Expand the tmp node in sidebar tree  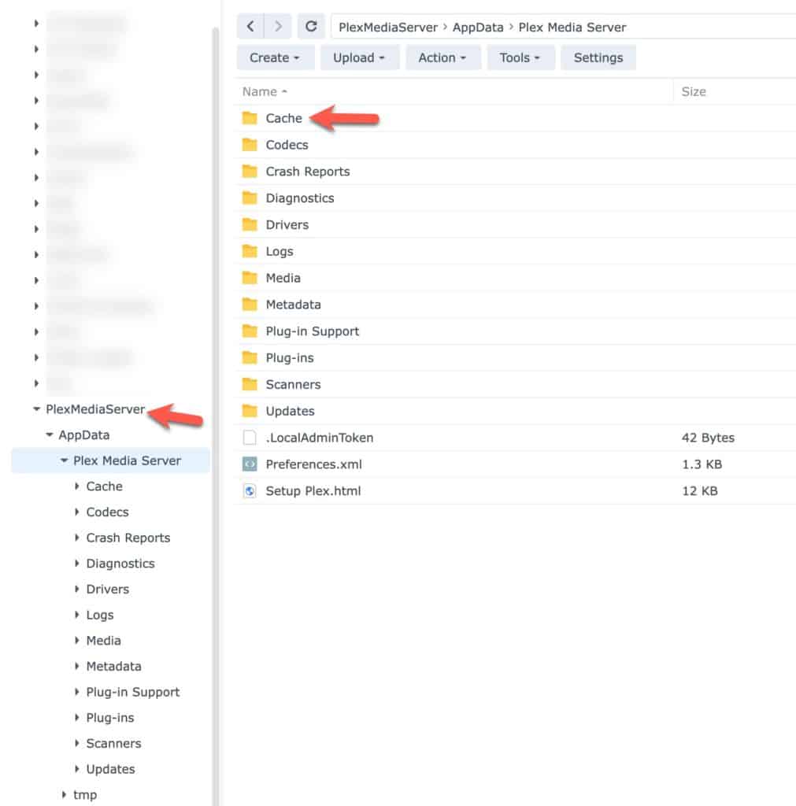tap(64, 795)
